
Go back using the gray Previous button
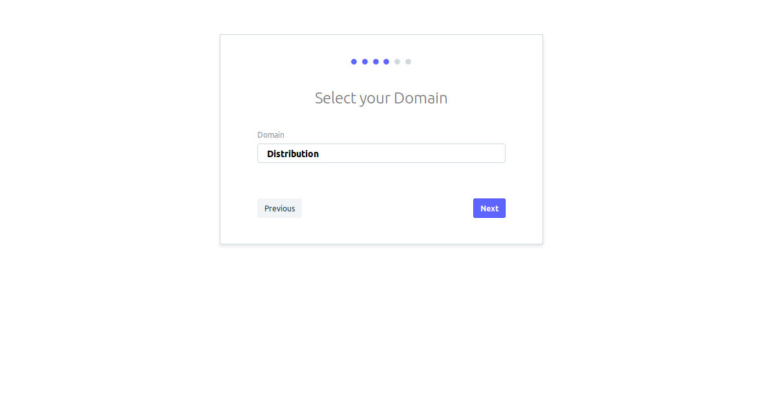[279, 208]
